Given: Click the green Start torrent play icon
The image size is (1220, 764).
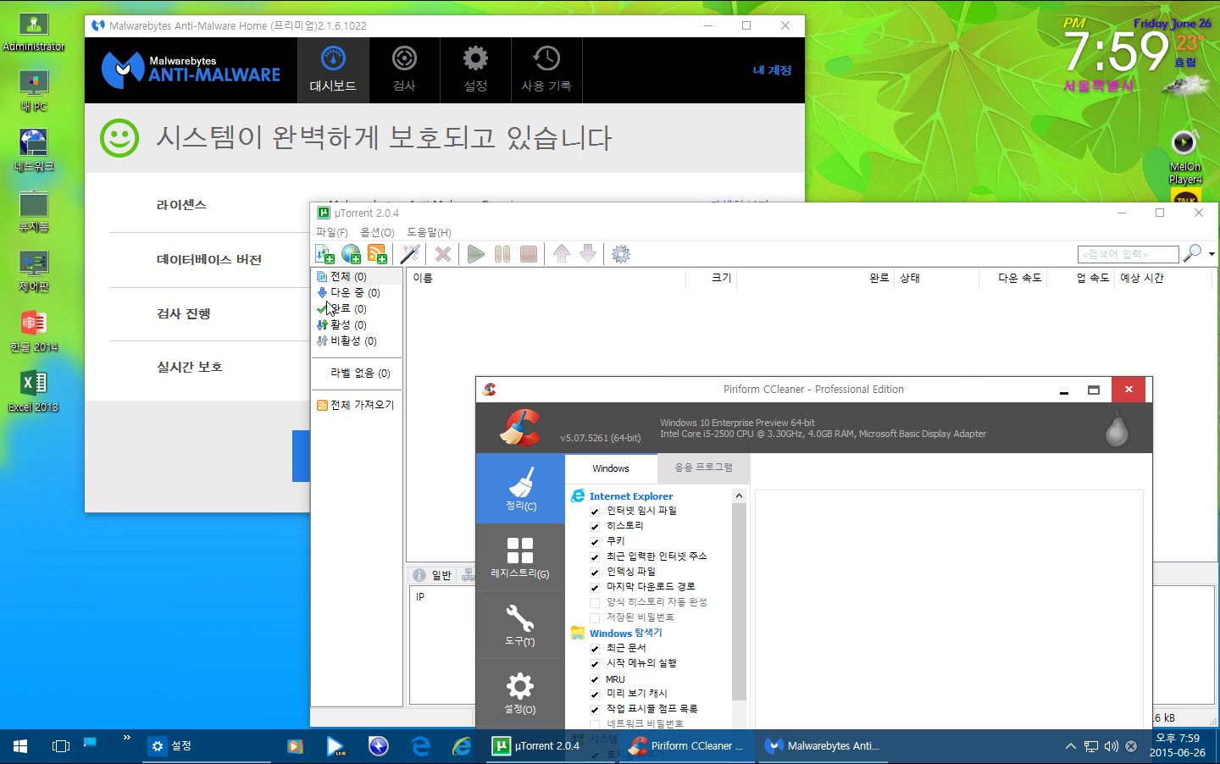Looking at the screenshot, I should coord(476,254).
